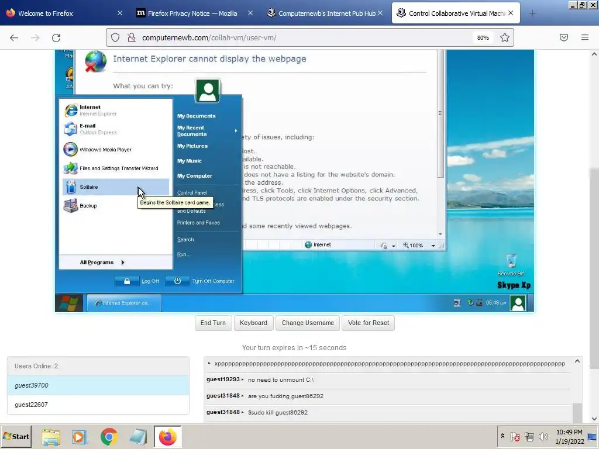
Task: Go back using Firefox back arrow
Action: pyautogui.click(x=14, y=37)
